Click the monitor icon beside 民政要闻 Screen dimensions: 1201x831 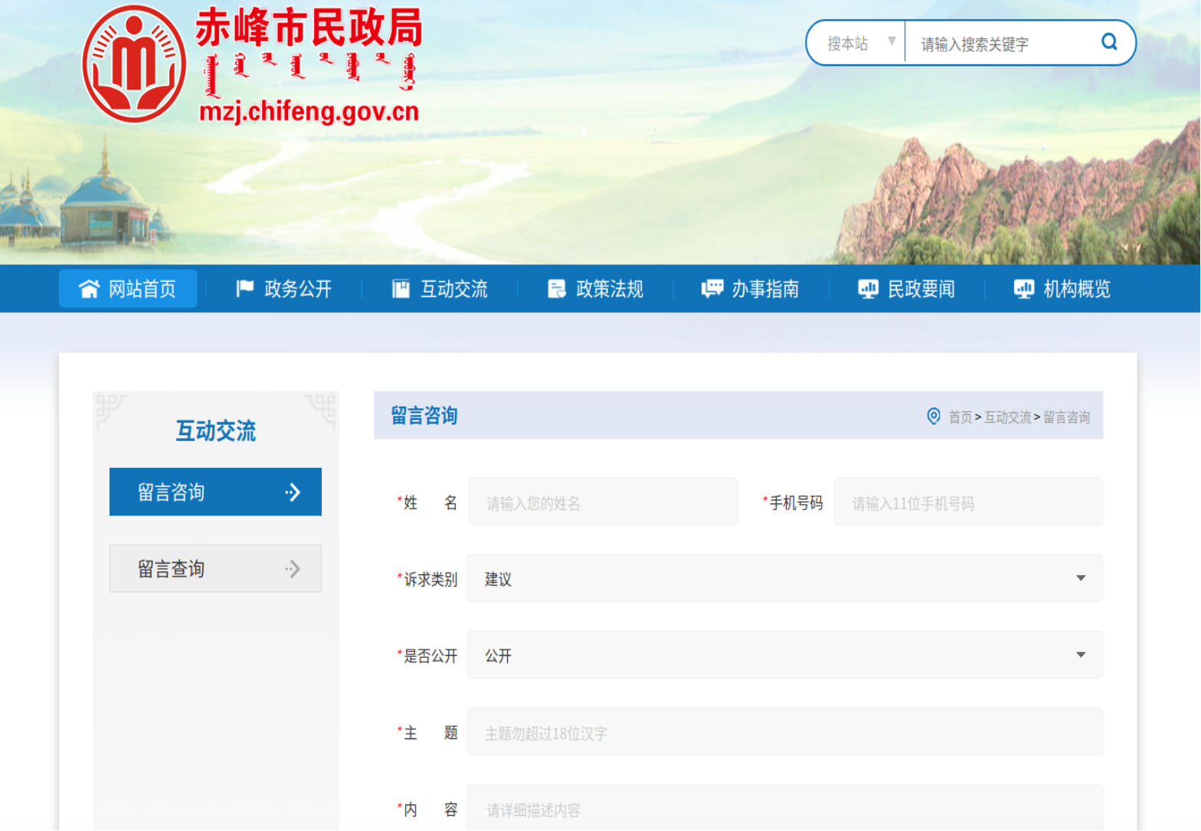point(868,289)
